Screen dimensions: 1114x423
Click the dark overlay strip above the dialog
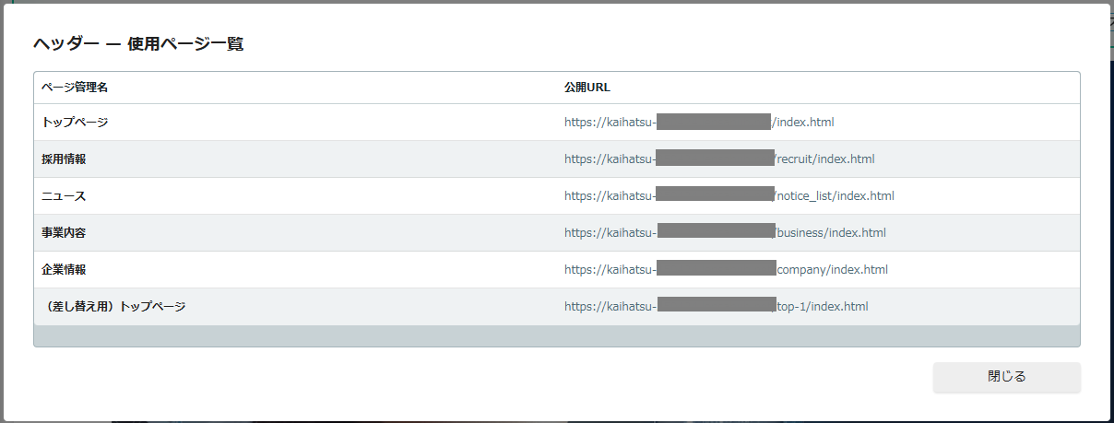[x=557, y=1]
